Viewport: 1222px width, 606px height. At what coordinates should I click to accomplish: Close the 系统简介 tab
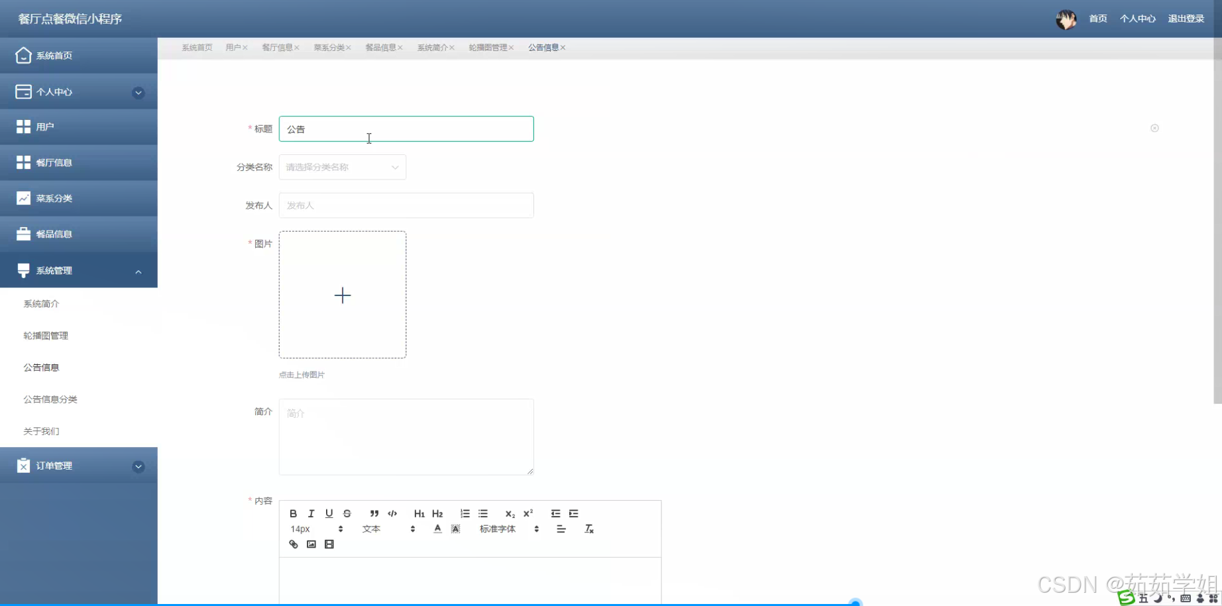(x=452, y=48)
